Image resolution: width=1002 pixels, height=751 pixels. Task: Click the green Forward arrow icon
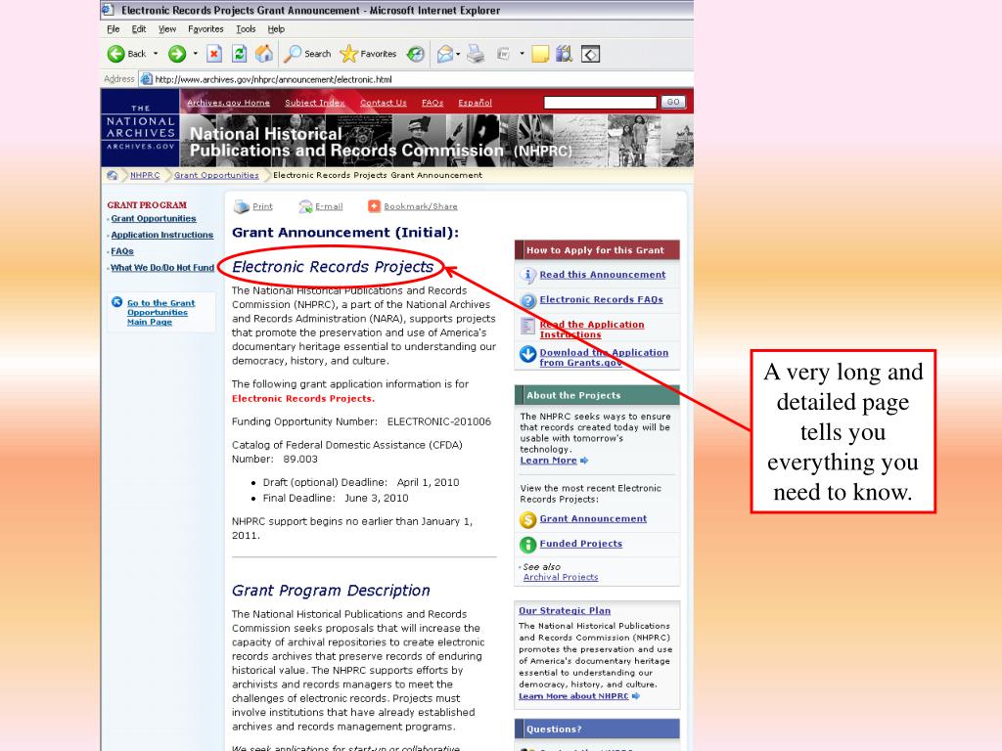[177, 55]
